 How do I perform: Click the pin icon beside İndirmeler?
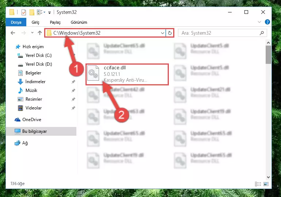point(73,82)
